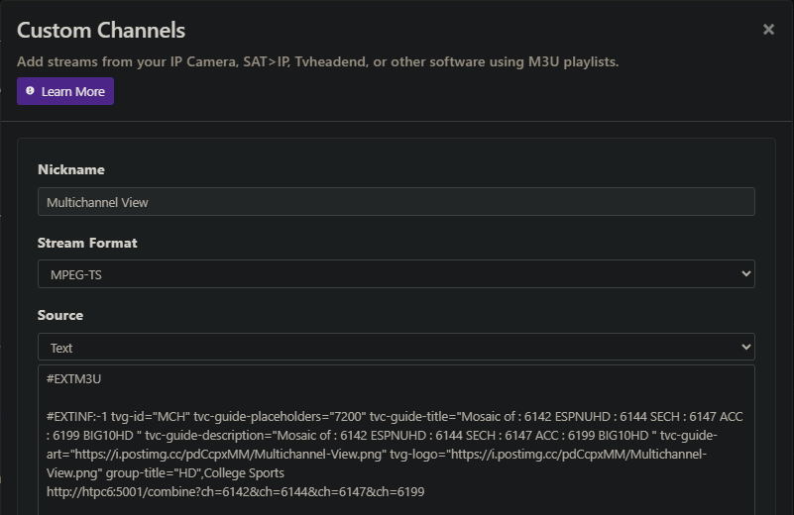The height and width of the screenshot is (515, 794).
Task: Close the Custom Channels dialog
Action: pos(768,30)
